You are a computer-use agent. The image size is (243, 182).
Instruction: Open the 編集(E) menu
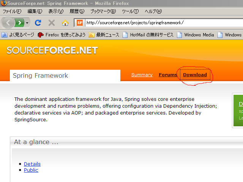(x=35, y=11)
